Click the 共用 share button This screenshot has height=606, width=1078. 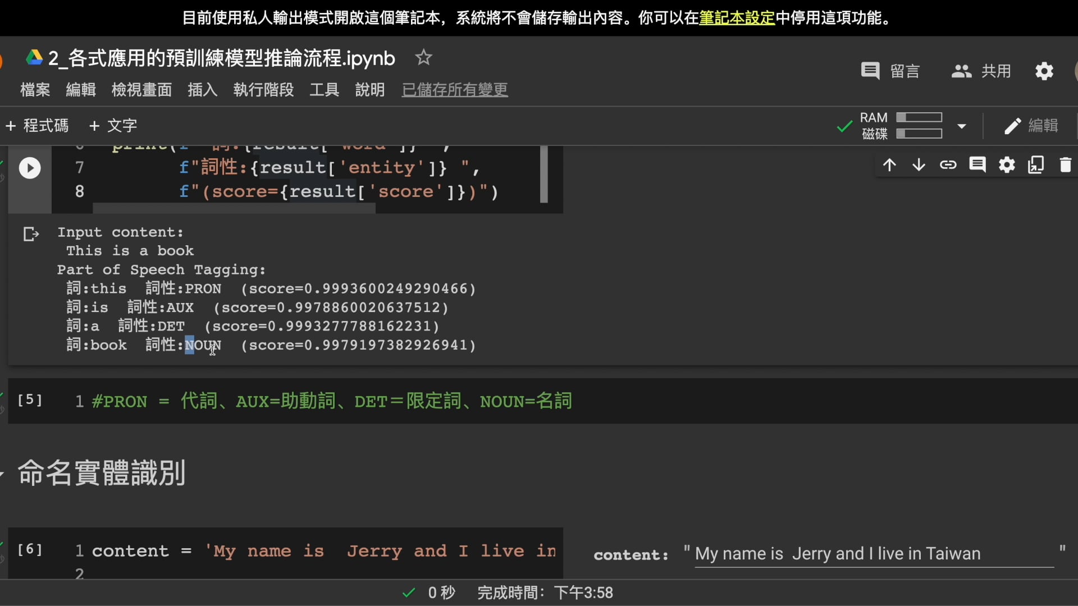981,71
